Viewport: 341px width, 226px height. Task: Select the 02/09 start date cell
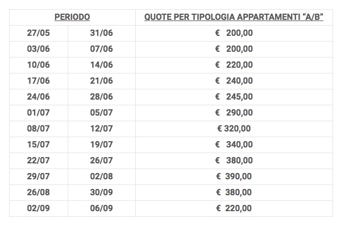pyautogui.click(x=39, y=208)
